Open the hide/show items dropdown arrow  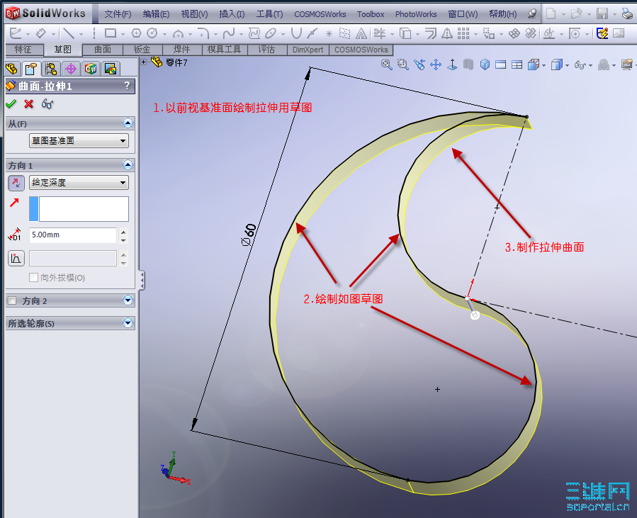coord(590,65)
